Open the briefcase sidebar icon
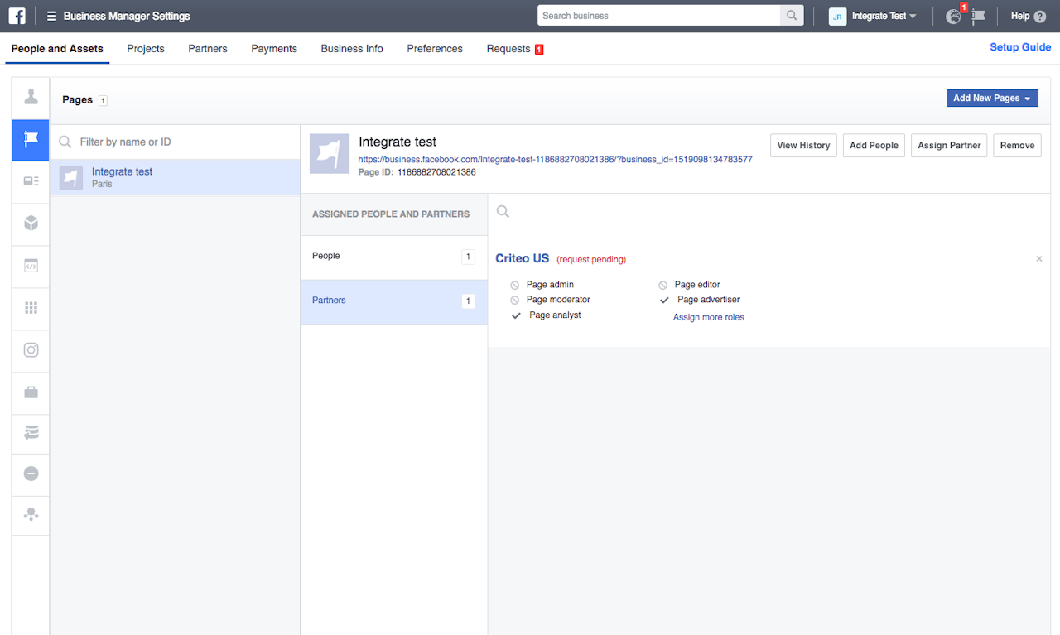1060x635 pixels. pos(31,392)
